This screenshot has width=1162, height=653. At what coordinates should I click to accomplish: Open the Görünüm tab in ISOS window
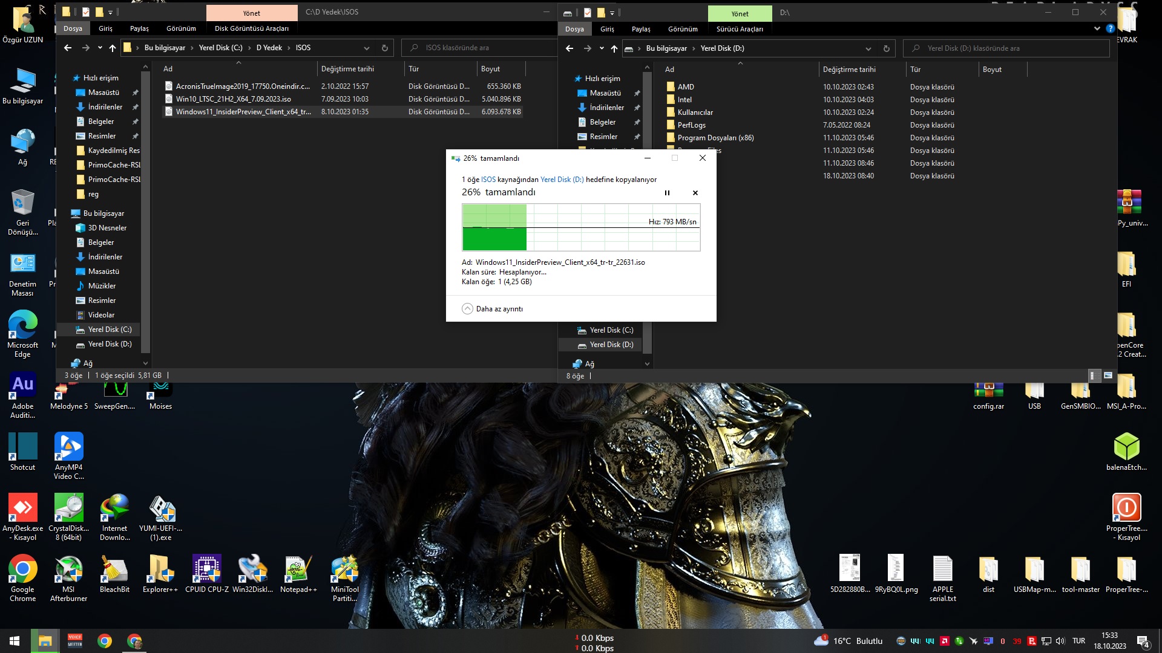(x=181, y=28)
